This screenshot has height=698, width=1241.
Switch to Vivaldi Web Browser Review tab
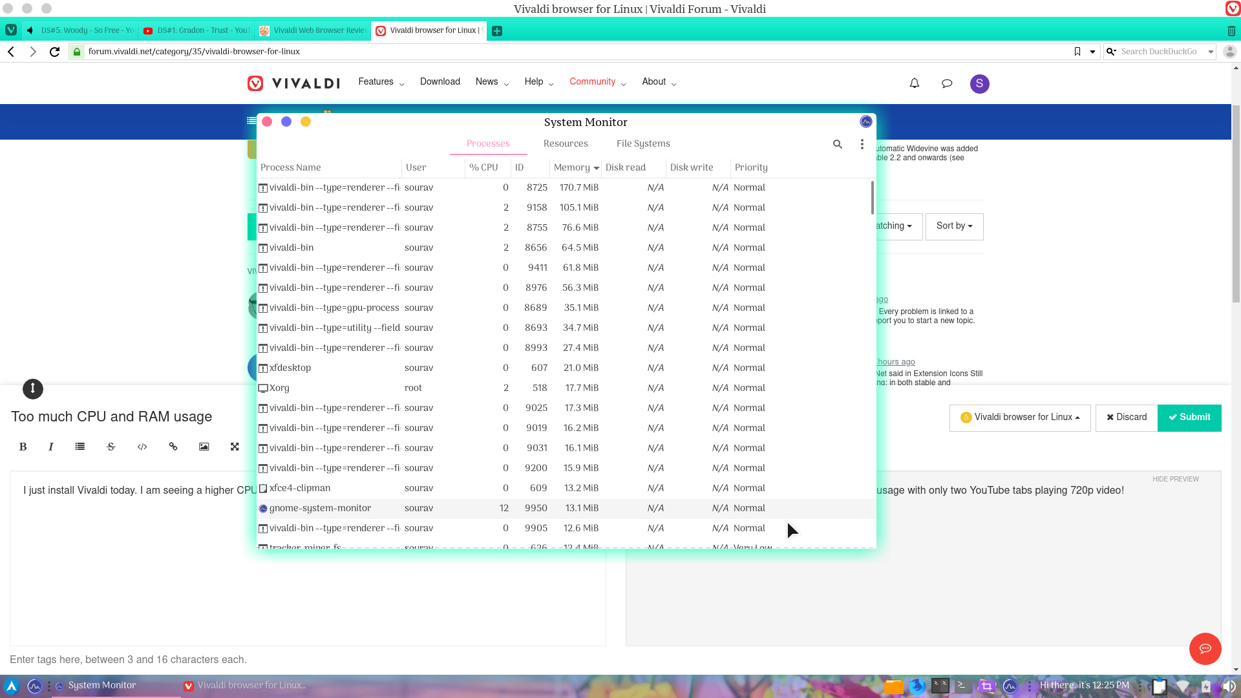tap(312, 30)
